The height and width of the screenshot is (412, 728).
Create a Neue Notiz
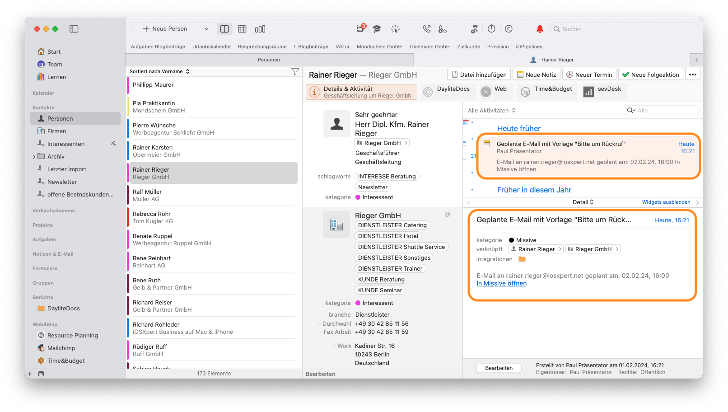[537, 75]
